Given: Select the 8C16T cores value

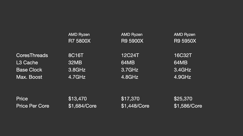Looking at the screenshot, I should [x=76, y=55].
